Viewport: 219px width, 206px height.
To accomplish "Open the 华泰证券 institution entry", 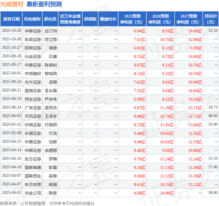I will pyautogui.click(x=33, y=31).
